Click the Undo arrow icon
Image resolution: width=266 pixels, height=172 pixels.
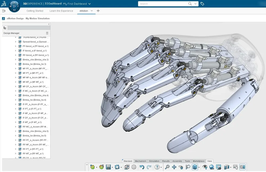pos(142,167)
